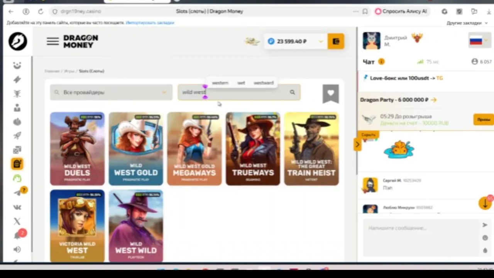Viewport: 494px width, 278px height.
Task: Open the Wild West Duels slot
Action: (77, 149)
